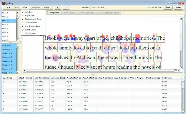Image resolution: width=186 pixels, height=114 pixels.
Task: Switch to the Raw Right HeatMap tab
Action: pos(109,13)
